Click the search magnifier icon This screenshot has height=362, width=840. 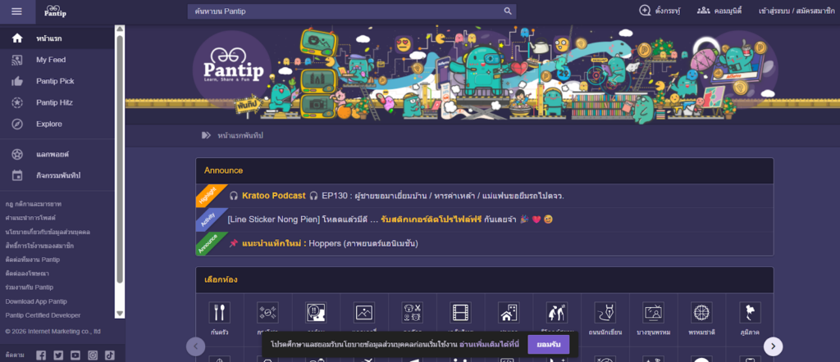pos(508,11)
